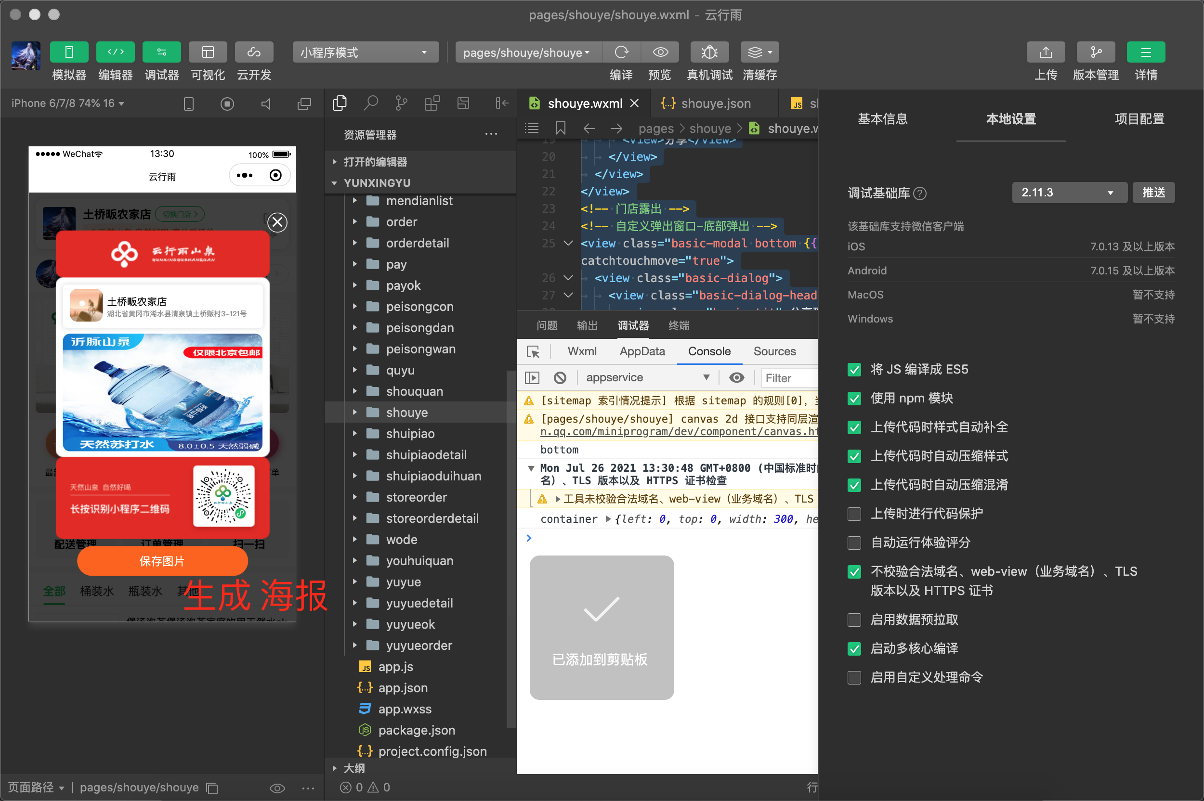The image size is (1204, 801).
Task: Open version management branch icon
Action: click(1096, 52)
